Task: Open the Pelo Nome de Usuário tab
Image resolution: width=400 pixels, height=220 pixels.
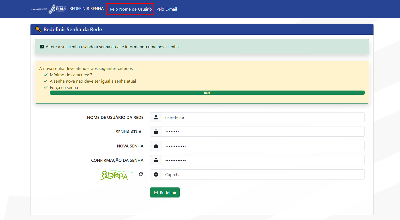Action: click(131, 9)
